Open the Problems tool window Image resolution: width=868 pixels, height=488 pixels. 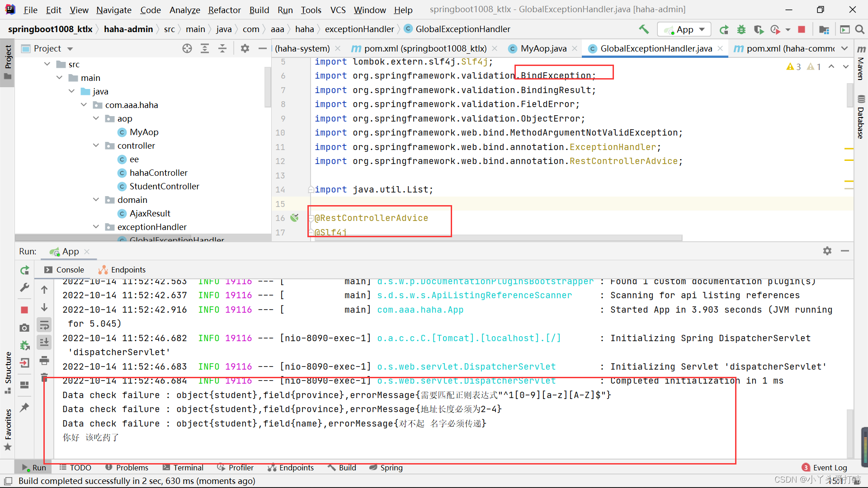point(127,468)
